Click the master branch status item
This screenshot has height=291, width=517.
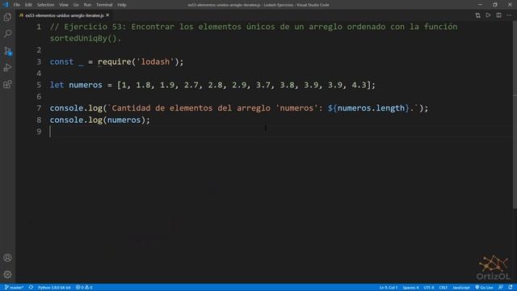tap(14, 288)
